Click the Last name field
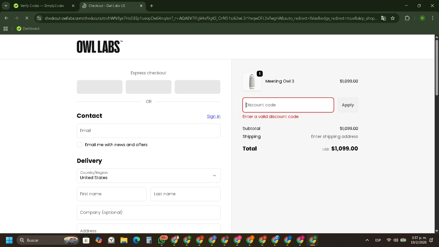This screenshot has height=247, width=439. click(x=186, y=194)
